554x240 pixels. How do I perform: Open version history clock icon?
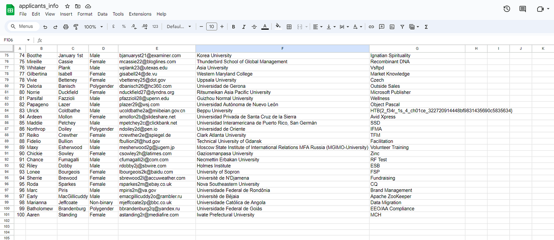click(x=507, y=9)
